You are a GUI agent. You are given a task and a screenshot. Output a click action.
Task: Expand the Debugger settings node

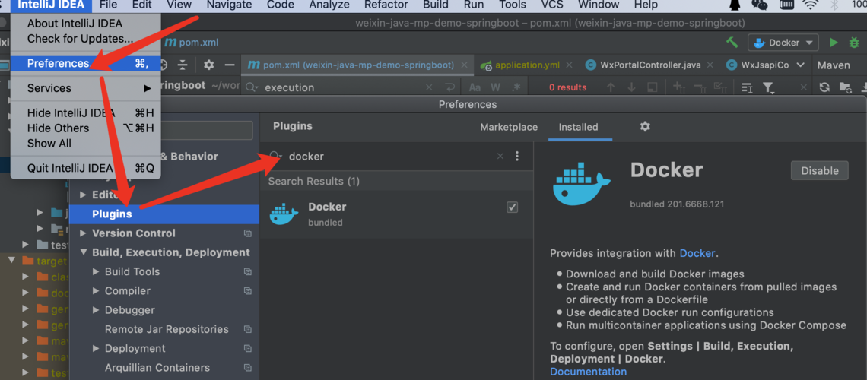coord(96,310)
